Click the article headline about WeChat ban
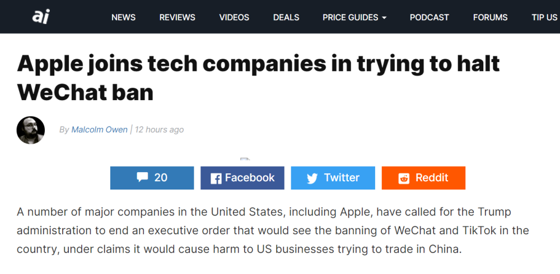The width and height of the screenshot is (560, 274). coord(258,78)
